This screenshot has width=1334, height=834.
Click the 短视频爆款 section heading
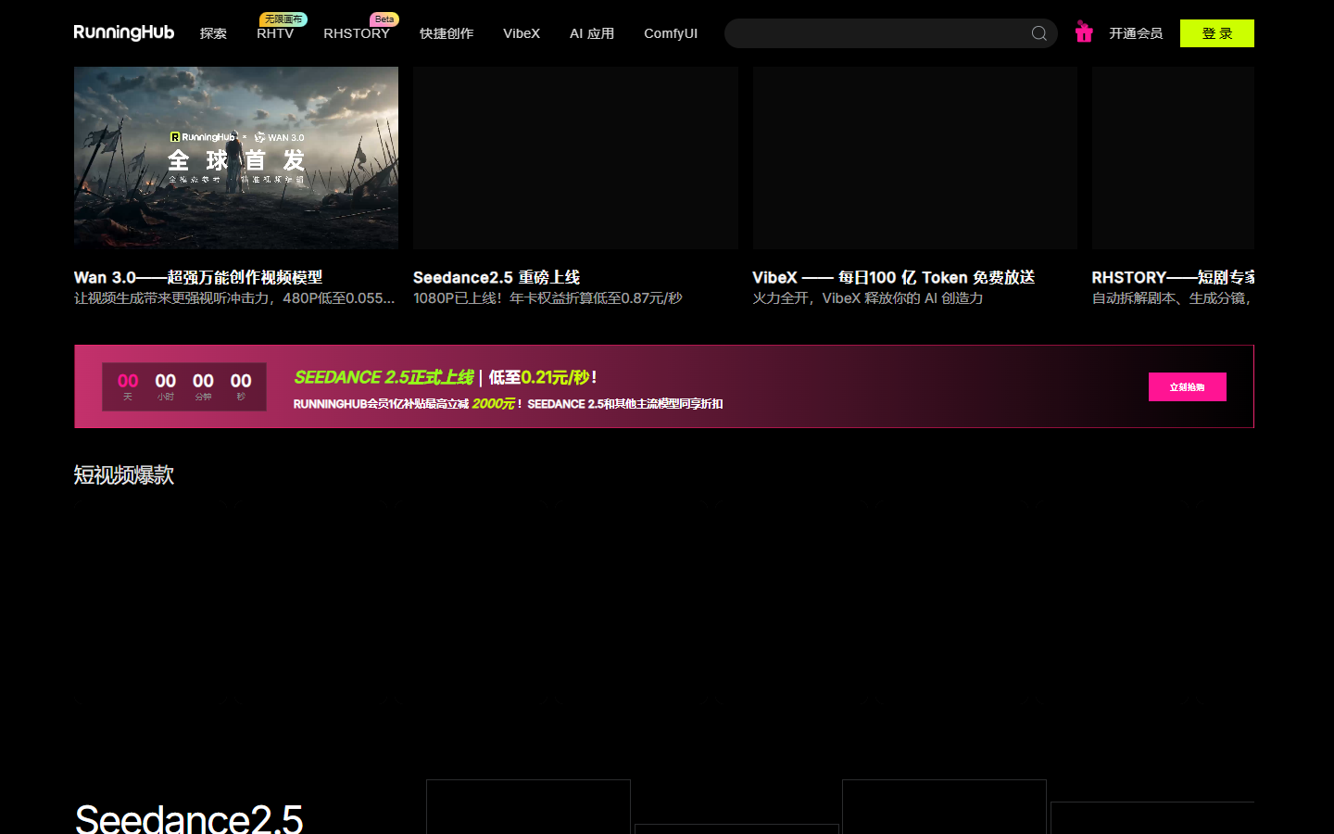tap(124, 475)
